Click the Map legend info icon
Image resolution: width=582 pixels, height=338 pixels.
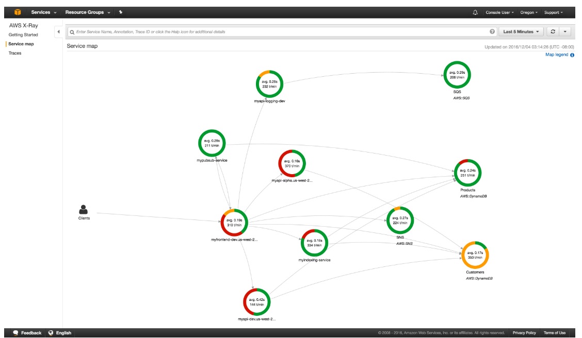572,55
